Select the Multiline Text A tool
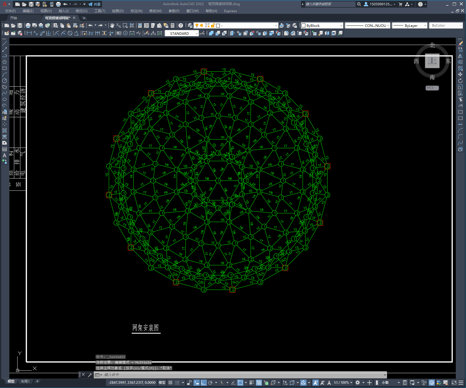466x388 pixels. 5,155
